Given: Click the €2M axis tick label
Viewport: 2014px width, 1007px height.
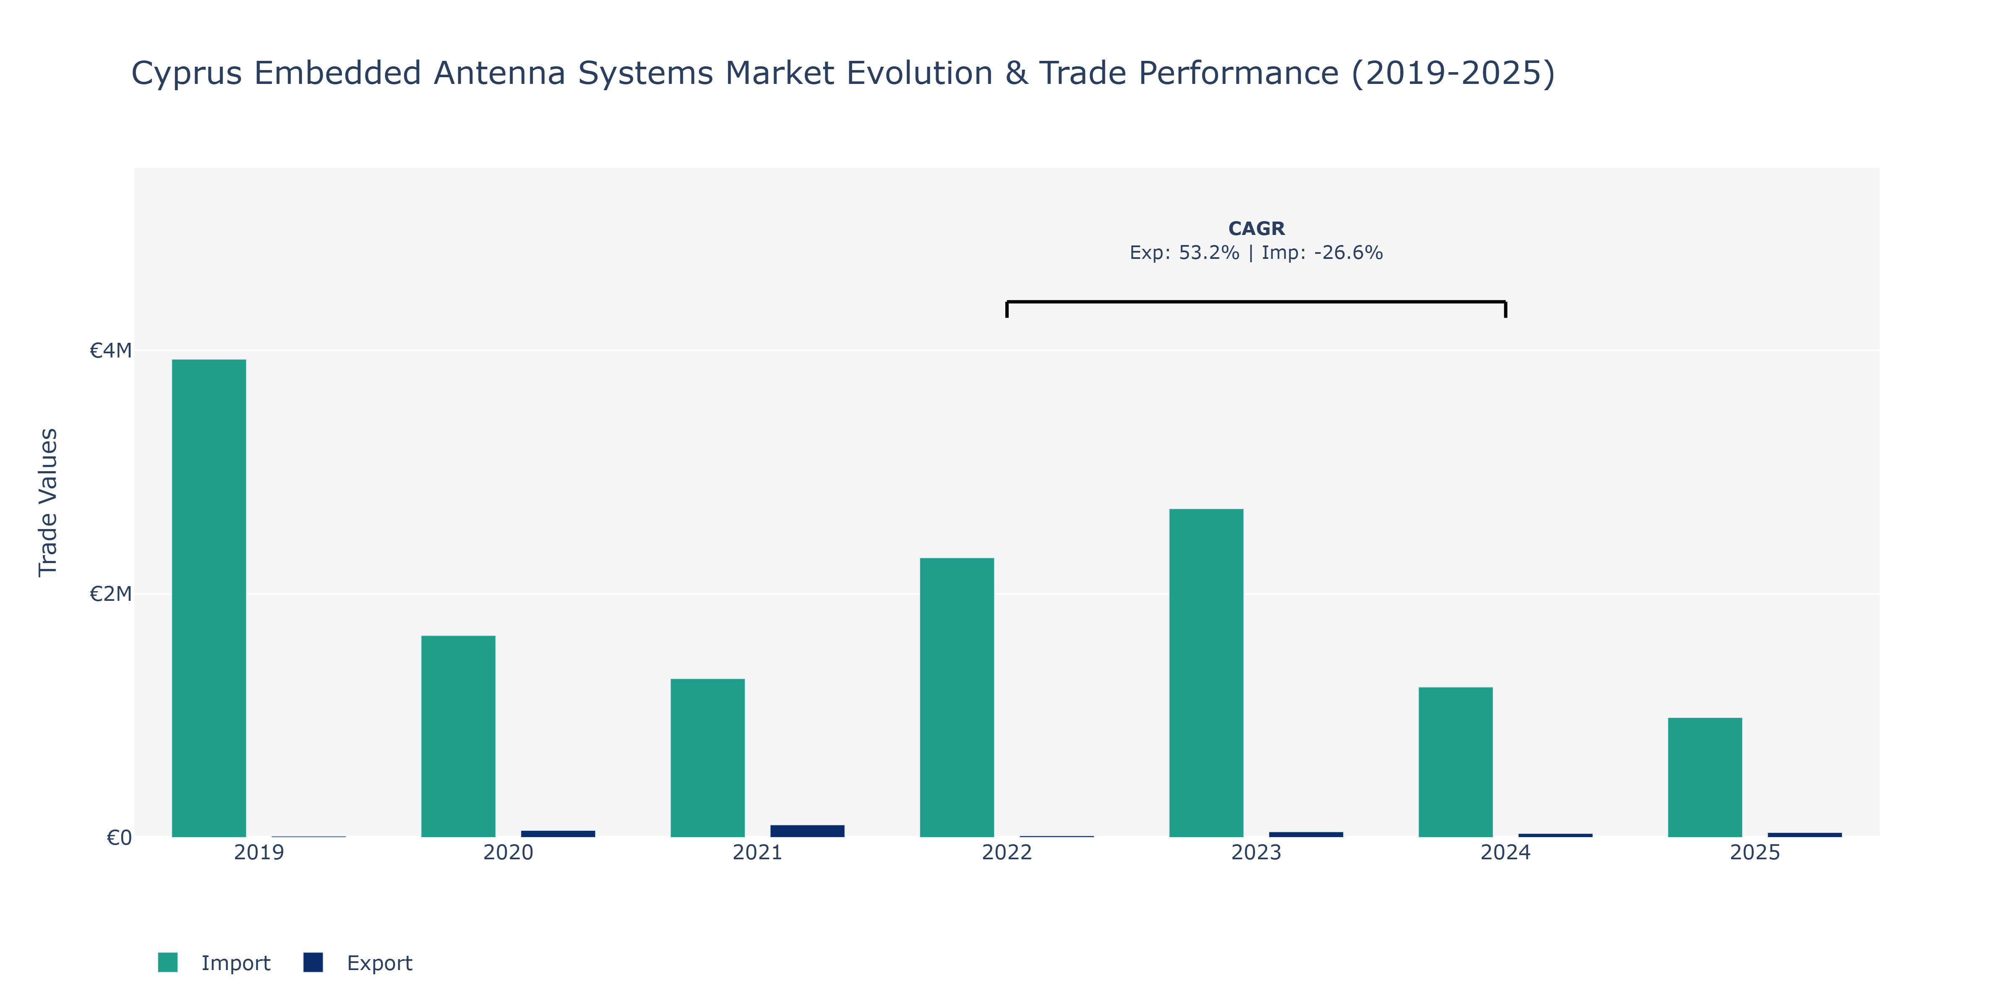Looking at the screenshot, I should [110, 594].
